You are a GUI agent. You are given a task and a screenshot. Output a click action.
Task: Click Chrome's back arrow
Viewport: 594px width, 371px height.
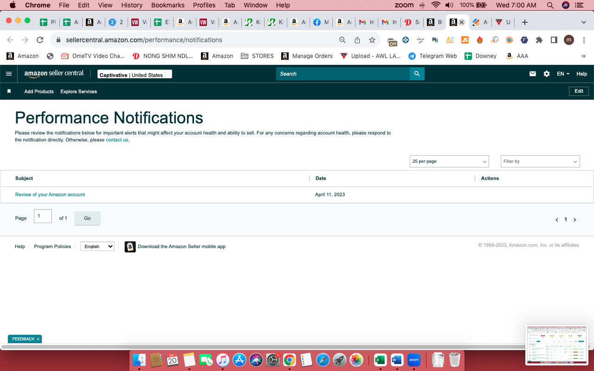pos(10,40)
